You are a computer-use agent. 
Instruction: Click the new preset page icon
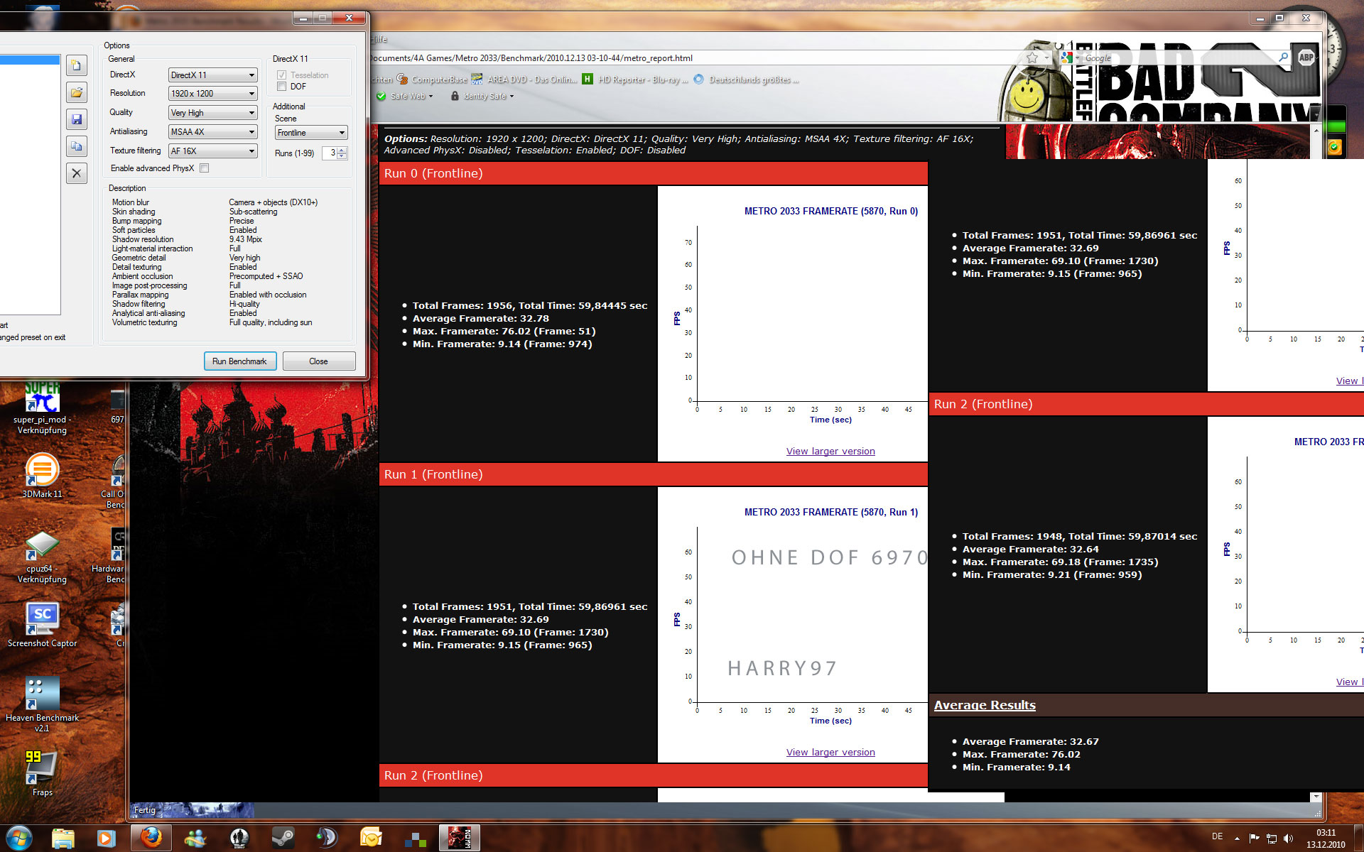[77, 65]
